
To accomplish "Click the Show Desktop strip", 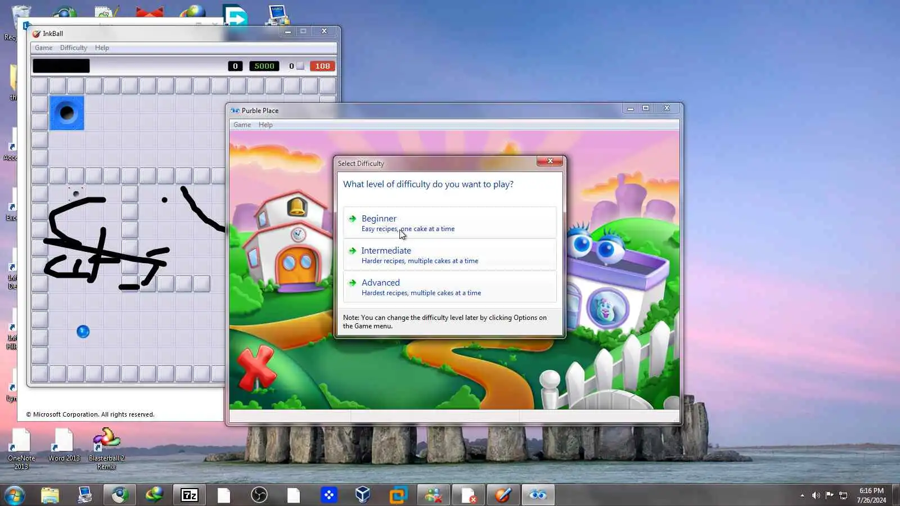I will 896,495.
